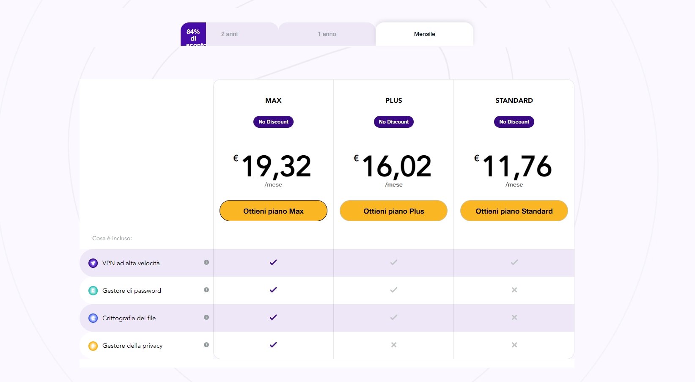Screen dimensions: 695x382
Task: Click PLUS checkmark for VPN ad alta velocità
Action: pyautogui.click(x=394, y=262)
